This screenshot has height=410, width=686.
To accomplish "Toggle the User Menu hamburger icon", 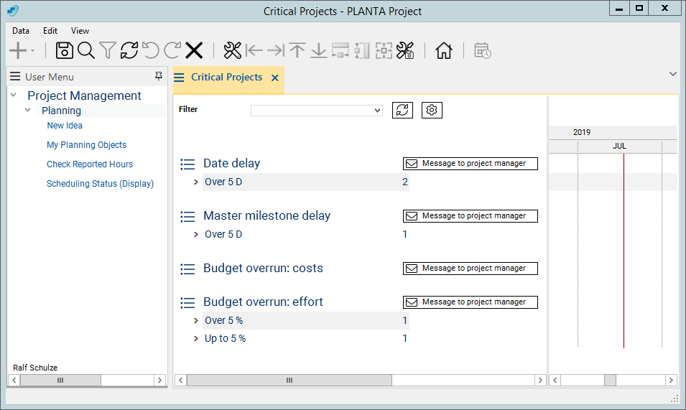I will [x=15, y=77].
